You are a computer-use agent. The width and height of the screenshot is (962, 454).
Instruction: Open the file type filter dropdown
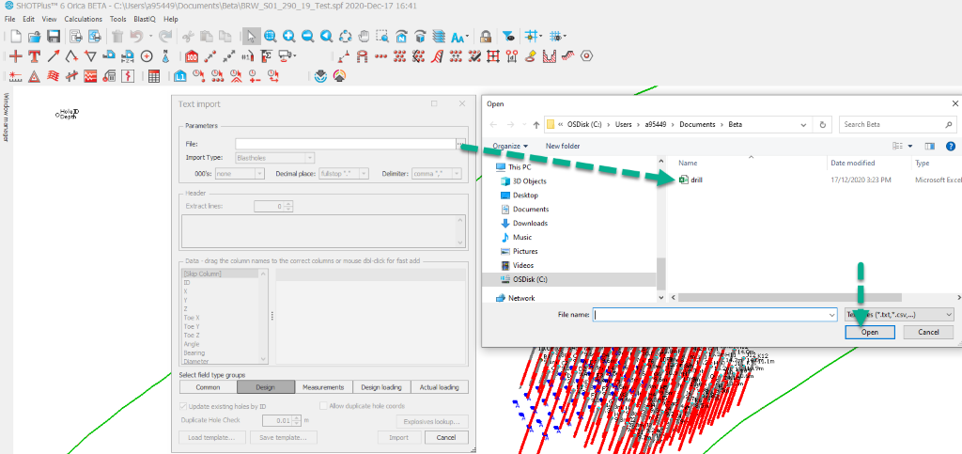pyautogui.click(x=899, y=314)
